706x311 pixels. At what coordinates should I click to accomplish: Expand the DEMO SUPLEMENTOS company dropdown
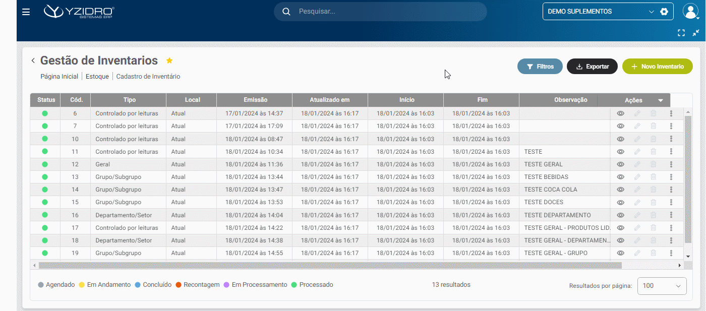(x=651, y=12)
